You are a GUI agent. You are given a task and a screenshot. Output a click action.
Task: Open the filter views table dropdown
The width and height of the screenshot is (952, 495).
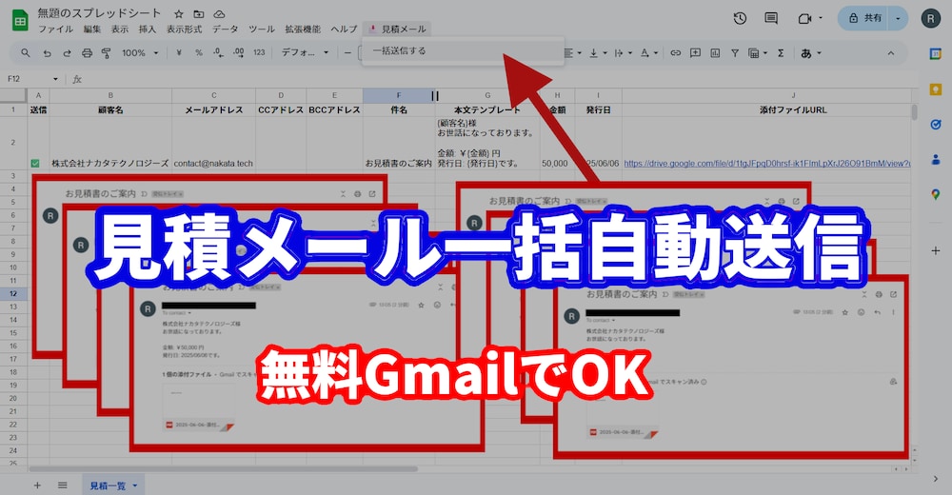pos(757,53)
